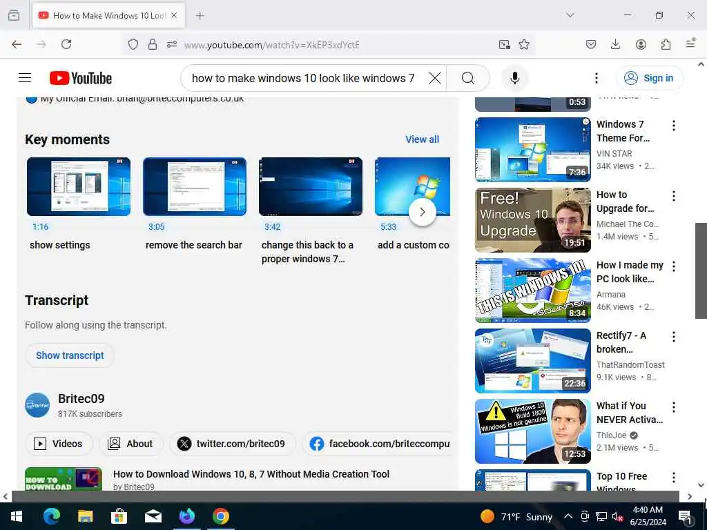Screen dimensions: 707x530
Task: Open the Windows Start menu
Action: tap(17, 516)
